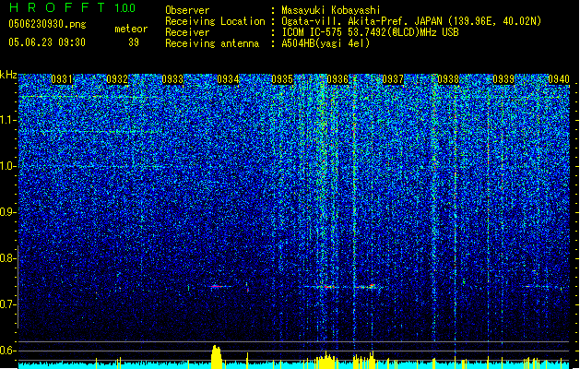Click the Receiver label

[x=187, y=32]
